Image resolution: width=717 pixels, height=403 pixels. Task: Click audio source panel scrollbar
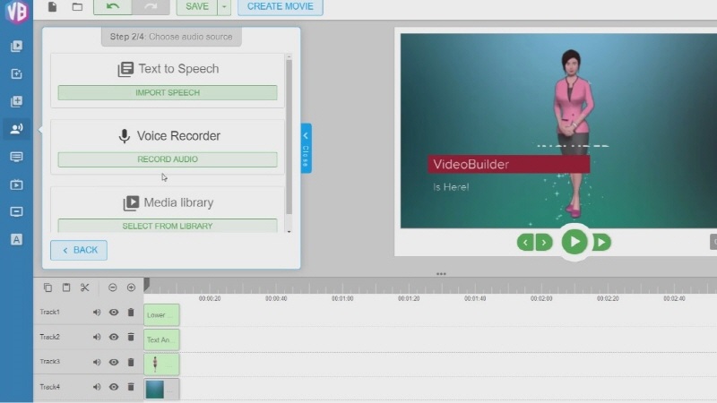(289, 137)
